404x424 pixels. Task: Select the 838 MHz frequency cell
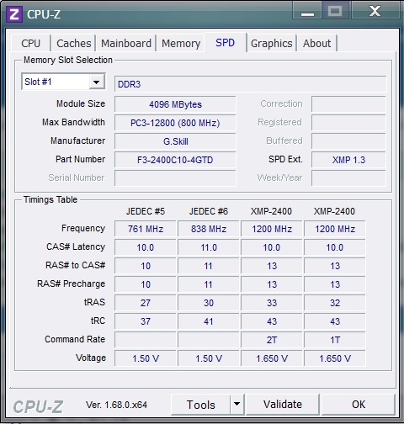coord(209,229)
